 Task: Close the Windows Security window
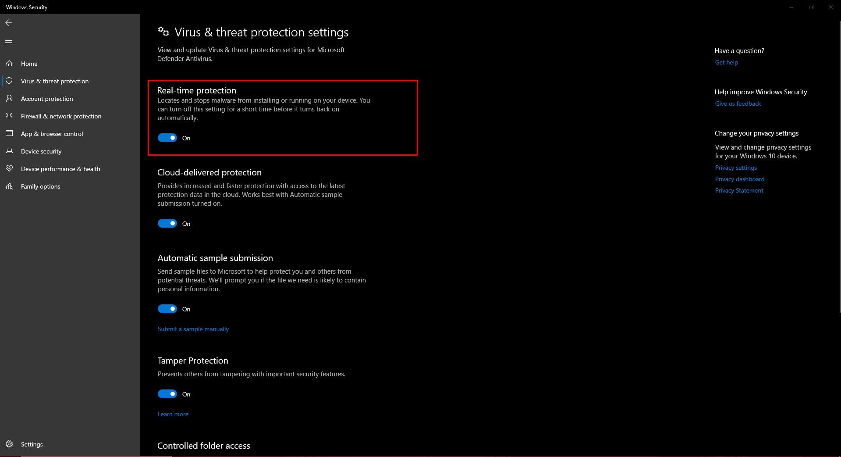click(x=831, y=7)
